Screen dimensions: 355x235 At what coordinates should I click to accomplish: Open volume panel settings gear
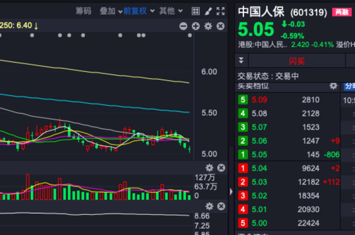pyautogui.click(x=209, y=168)
